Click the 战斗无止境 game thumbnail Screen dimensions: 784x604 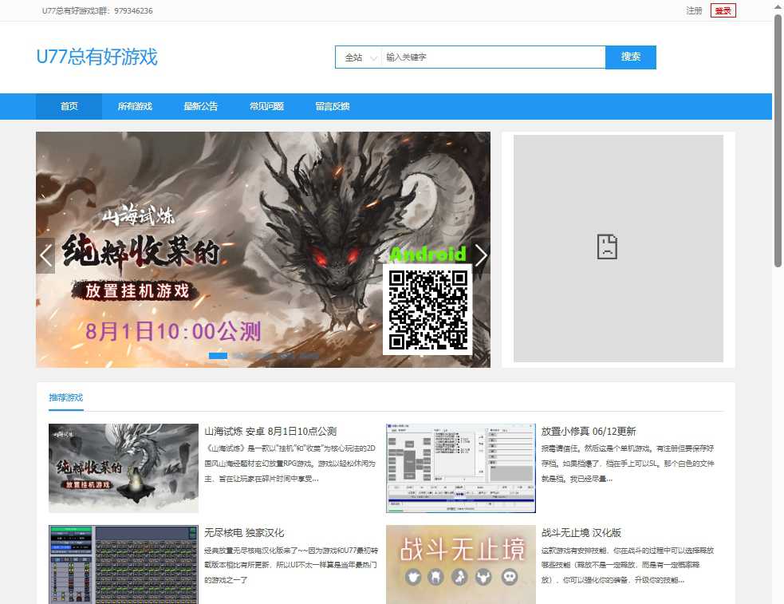[460, 564]
